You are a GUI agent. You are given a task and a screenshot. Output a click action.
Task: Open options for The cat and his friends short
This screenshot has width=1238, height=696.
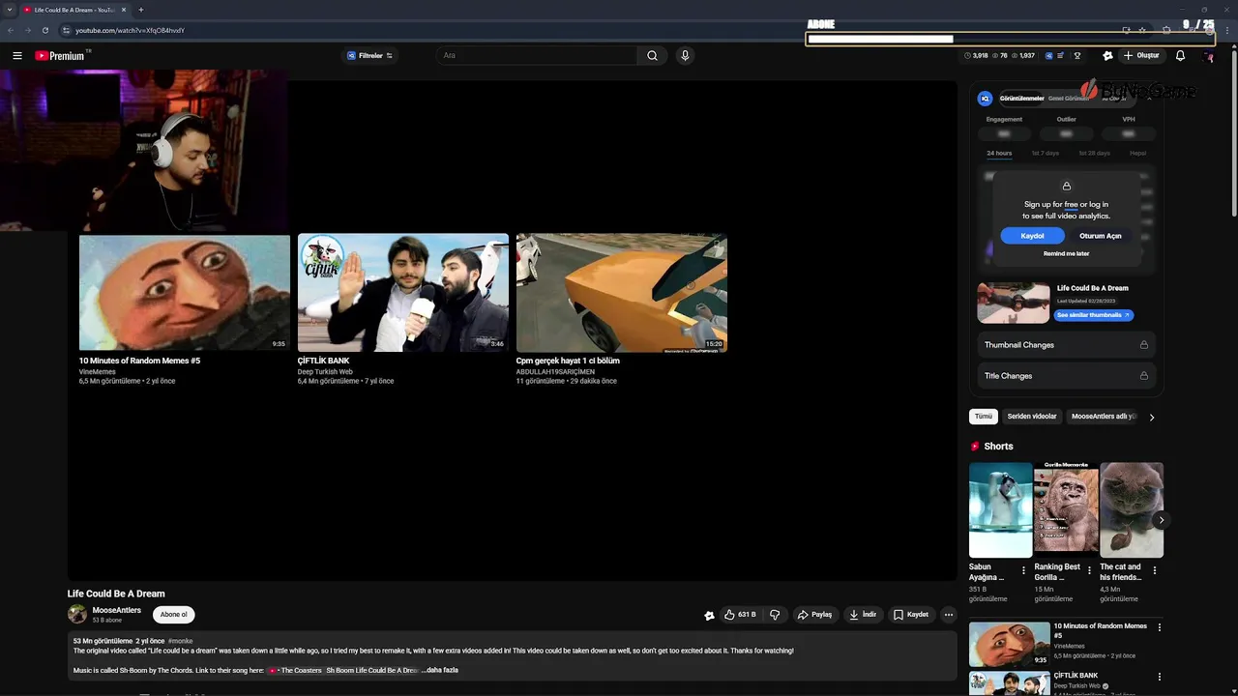(1154, 570)
